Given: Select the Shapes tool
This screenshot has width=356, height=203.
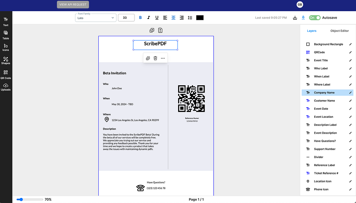Looking at the screenshot, I should click(6, 61).
